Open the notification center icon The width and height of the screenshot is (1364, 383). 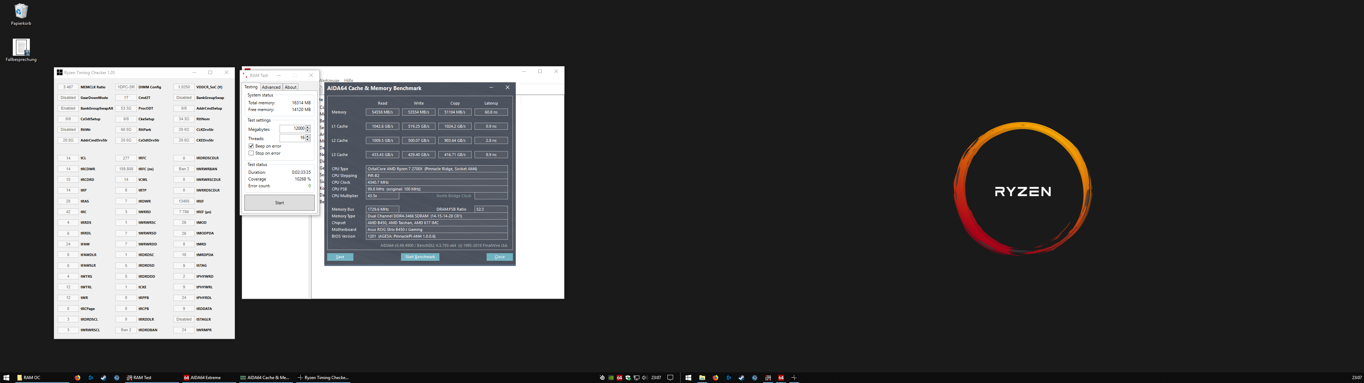(670, 378)
